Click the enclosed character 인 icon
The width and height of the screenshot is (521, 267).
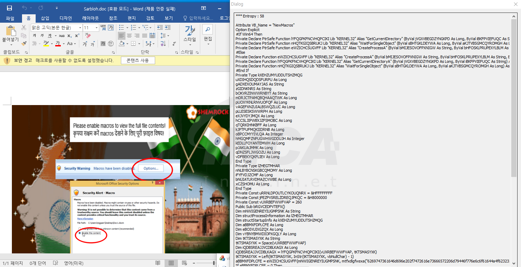pyautogui.click(x=111, y=44)
